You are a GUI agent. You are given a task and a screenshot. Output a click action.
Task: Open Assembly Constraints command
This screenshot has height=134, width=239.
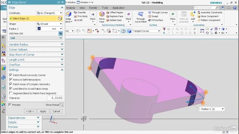(x=210, y=12)
